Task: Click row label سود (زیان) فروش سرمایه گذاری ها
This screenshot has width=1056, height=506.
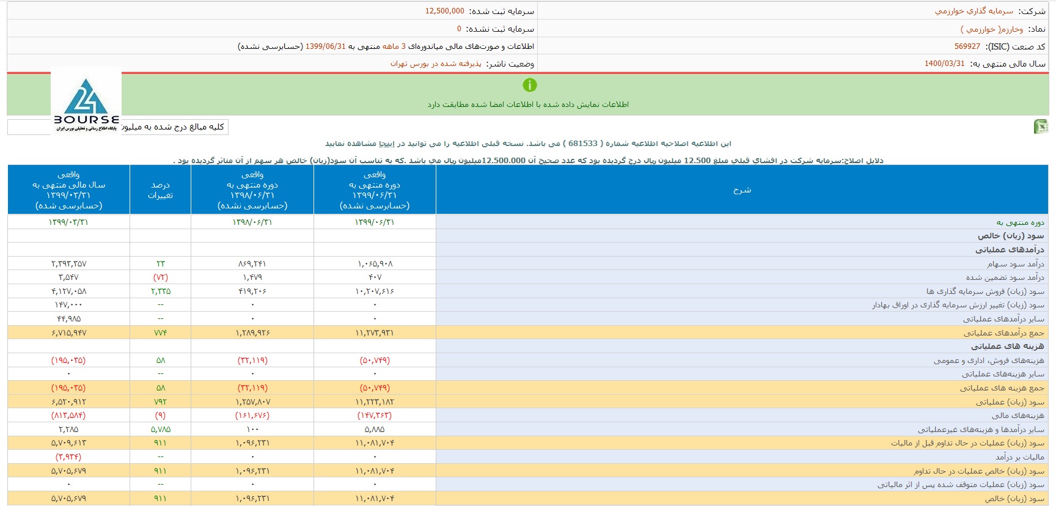Action: point(985,291)
